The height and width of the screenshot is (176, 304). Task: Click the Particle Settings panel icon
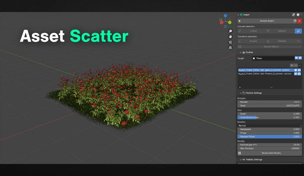coord(244,93)
